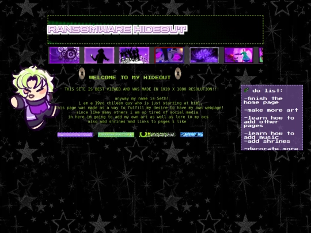Open the dancer silhouette stamp image
This screenshot has height=233, width=311.
pyautogui.click(x=99, y=55)
